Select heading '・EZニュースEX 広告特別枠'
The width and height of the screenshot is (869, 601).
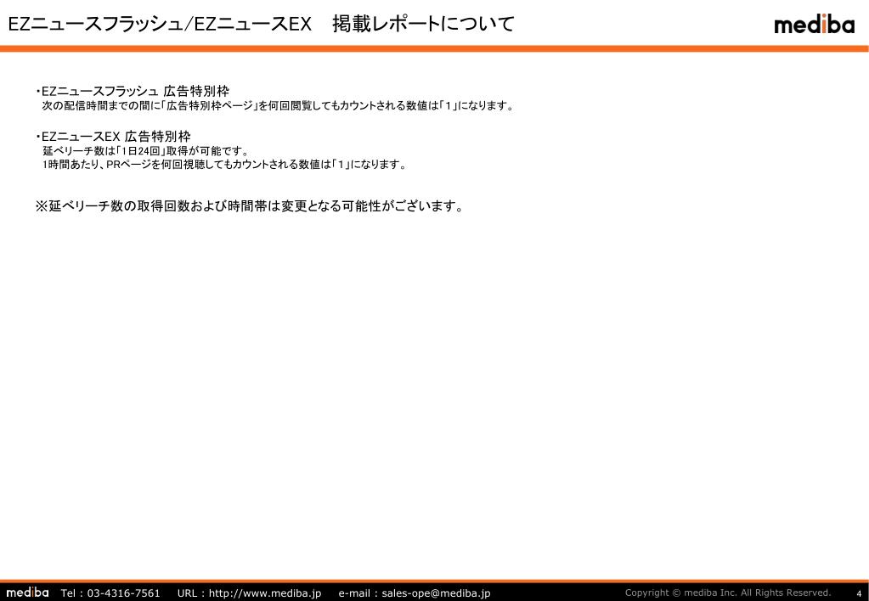[x=113, y=137]
